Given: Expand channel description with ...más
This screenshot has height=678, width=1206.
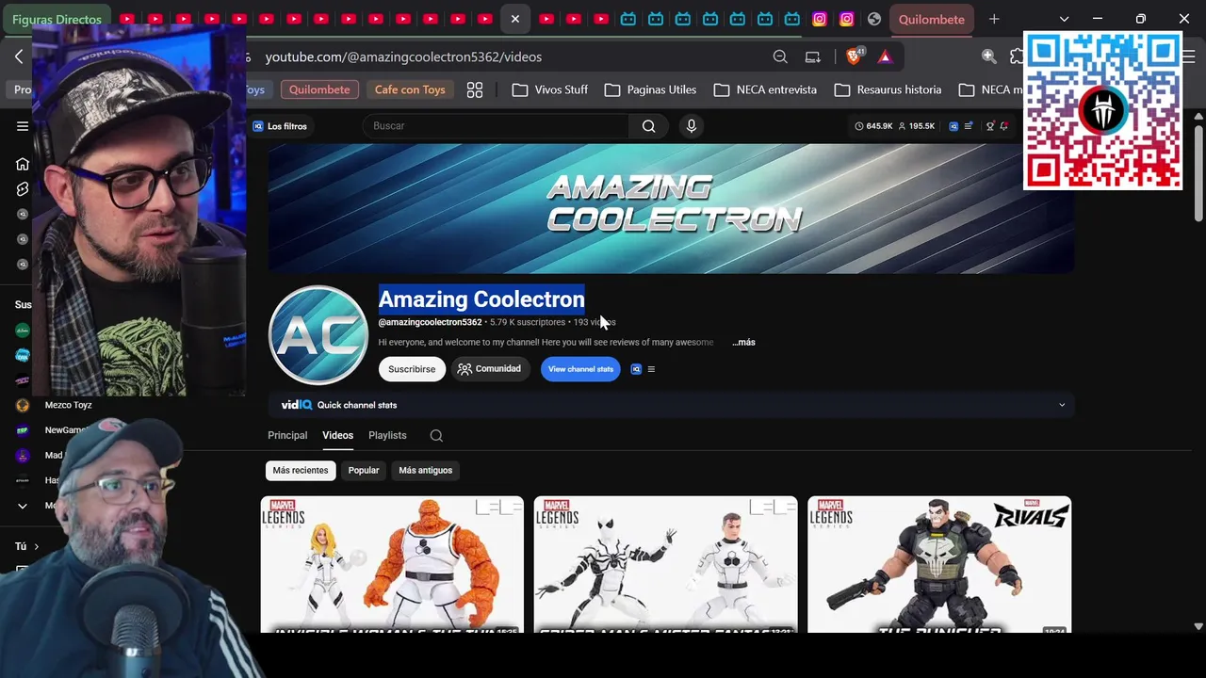Looking at the screenshot, I should click(x=743, y=342).
